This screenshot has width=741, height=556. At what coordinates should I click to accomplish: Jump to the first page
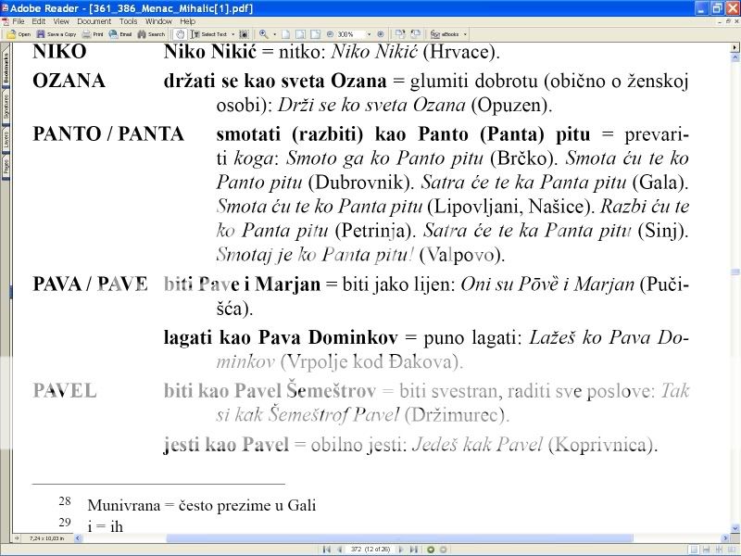pyautogui.click(x=325, y=550)
